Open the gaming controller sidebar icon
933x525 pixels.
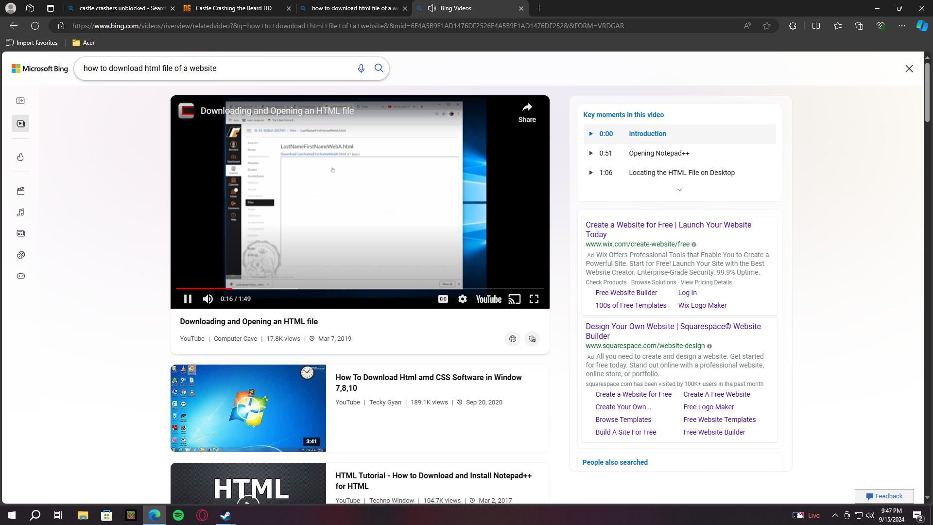(x=20, y=276)
